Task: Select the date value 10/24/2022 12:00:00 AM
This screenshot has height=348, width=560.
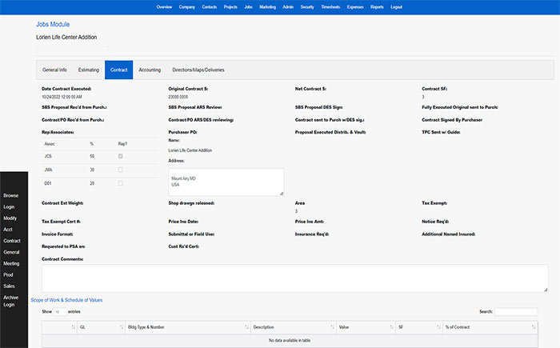Action: pyautogui.click(x=62, y=97)
